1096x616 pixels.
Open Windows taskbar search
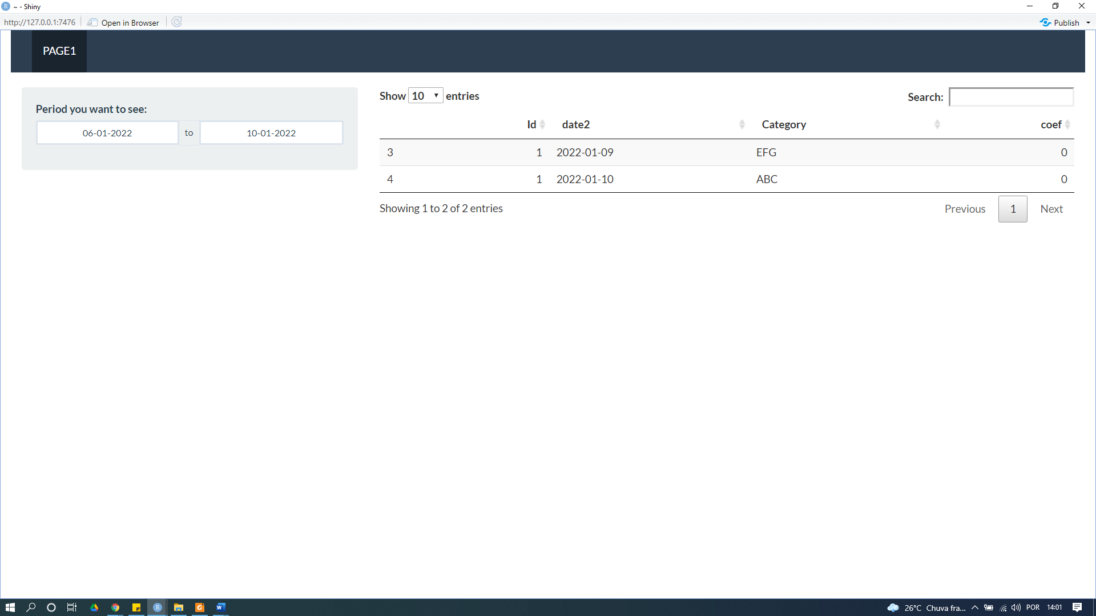pyautogui.click(x=31, y=607)
